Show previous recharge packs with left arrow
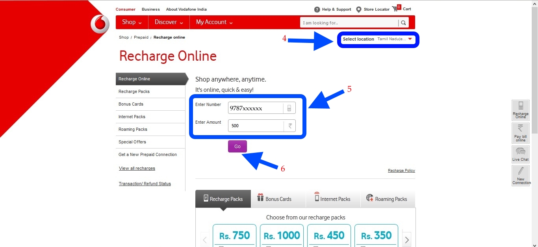Viewport: 538px width, 247px height. (204, 240)
